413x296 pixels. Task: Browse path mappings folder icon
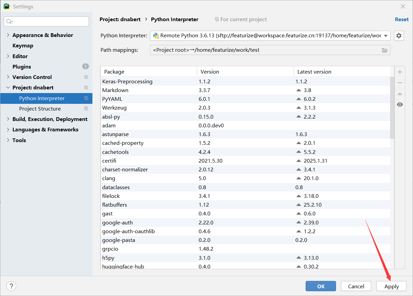pyautogui.click(x=385, y=50)
